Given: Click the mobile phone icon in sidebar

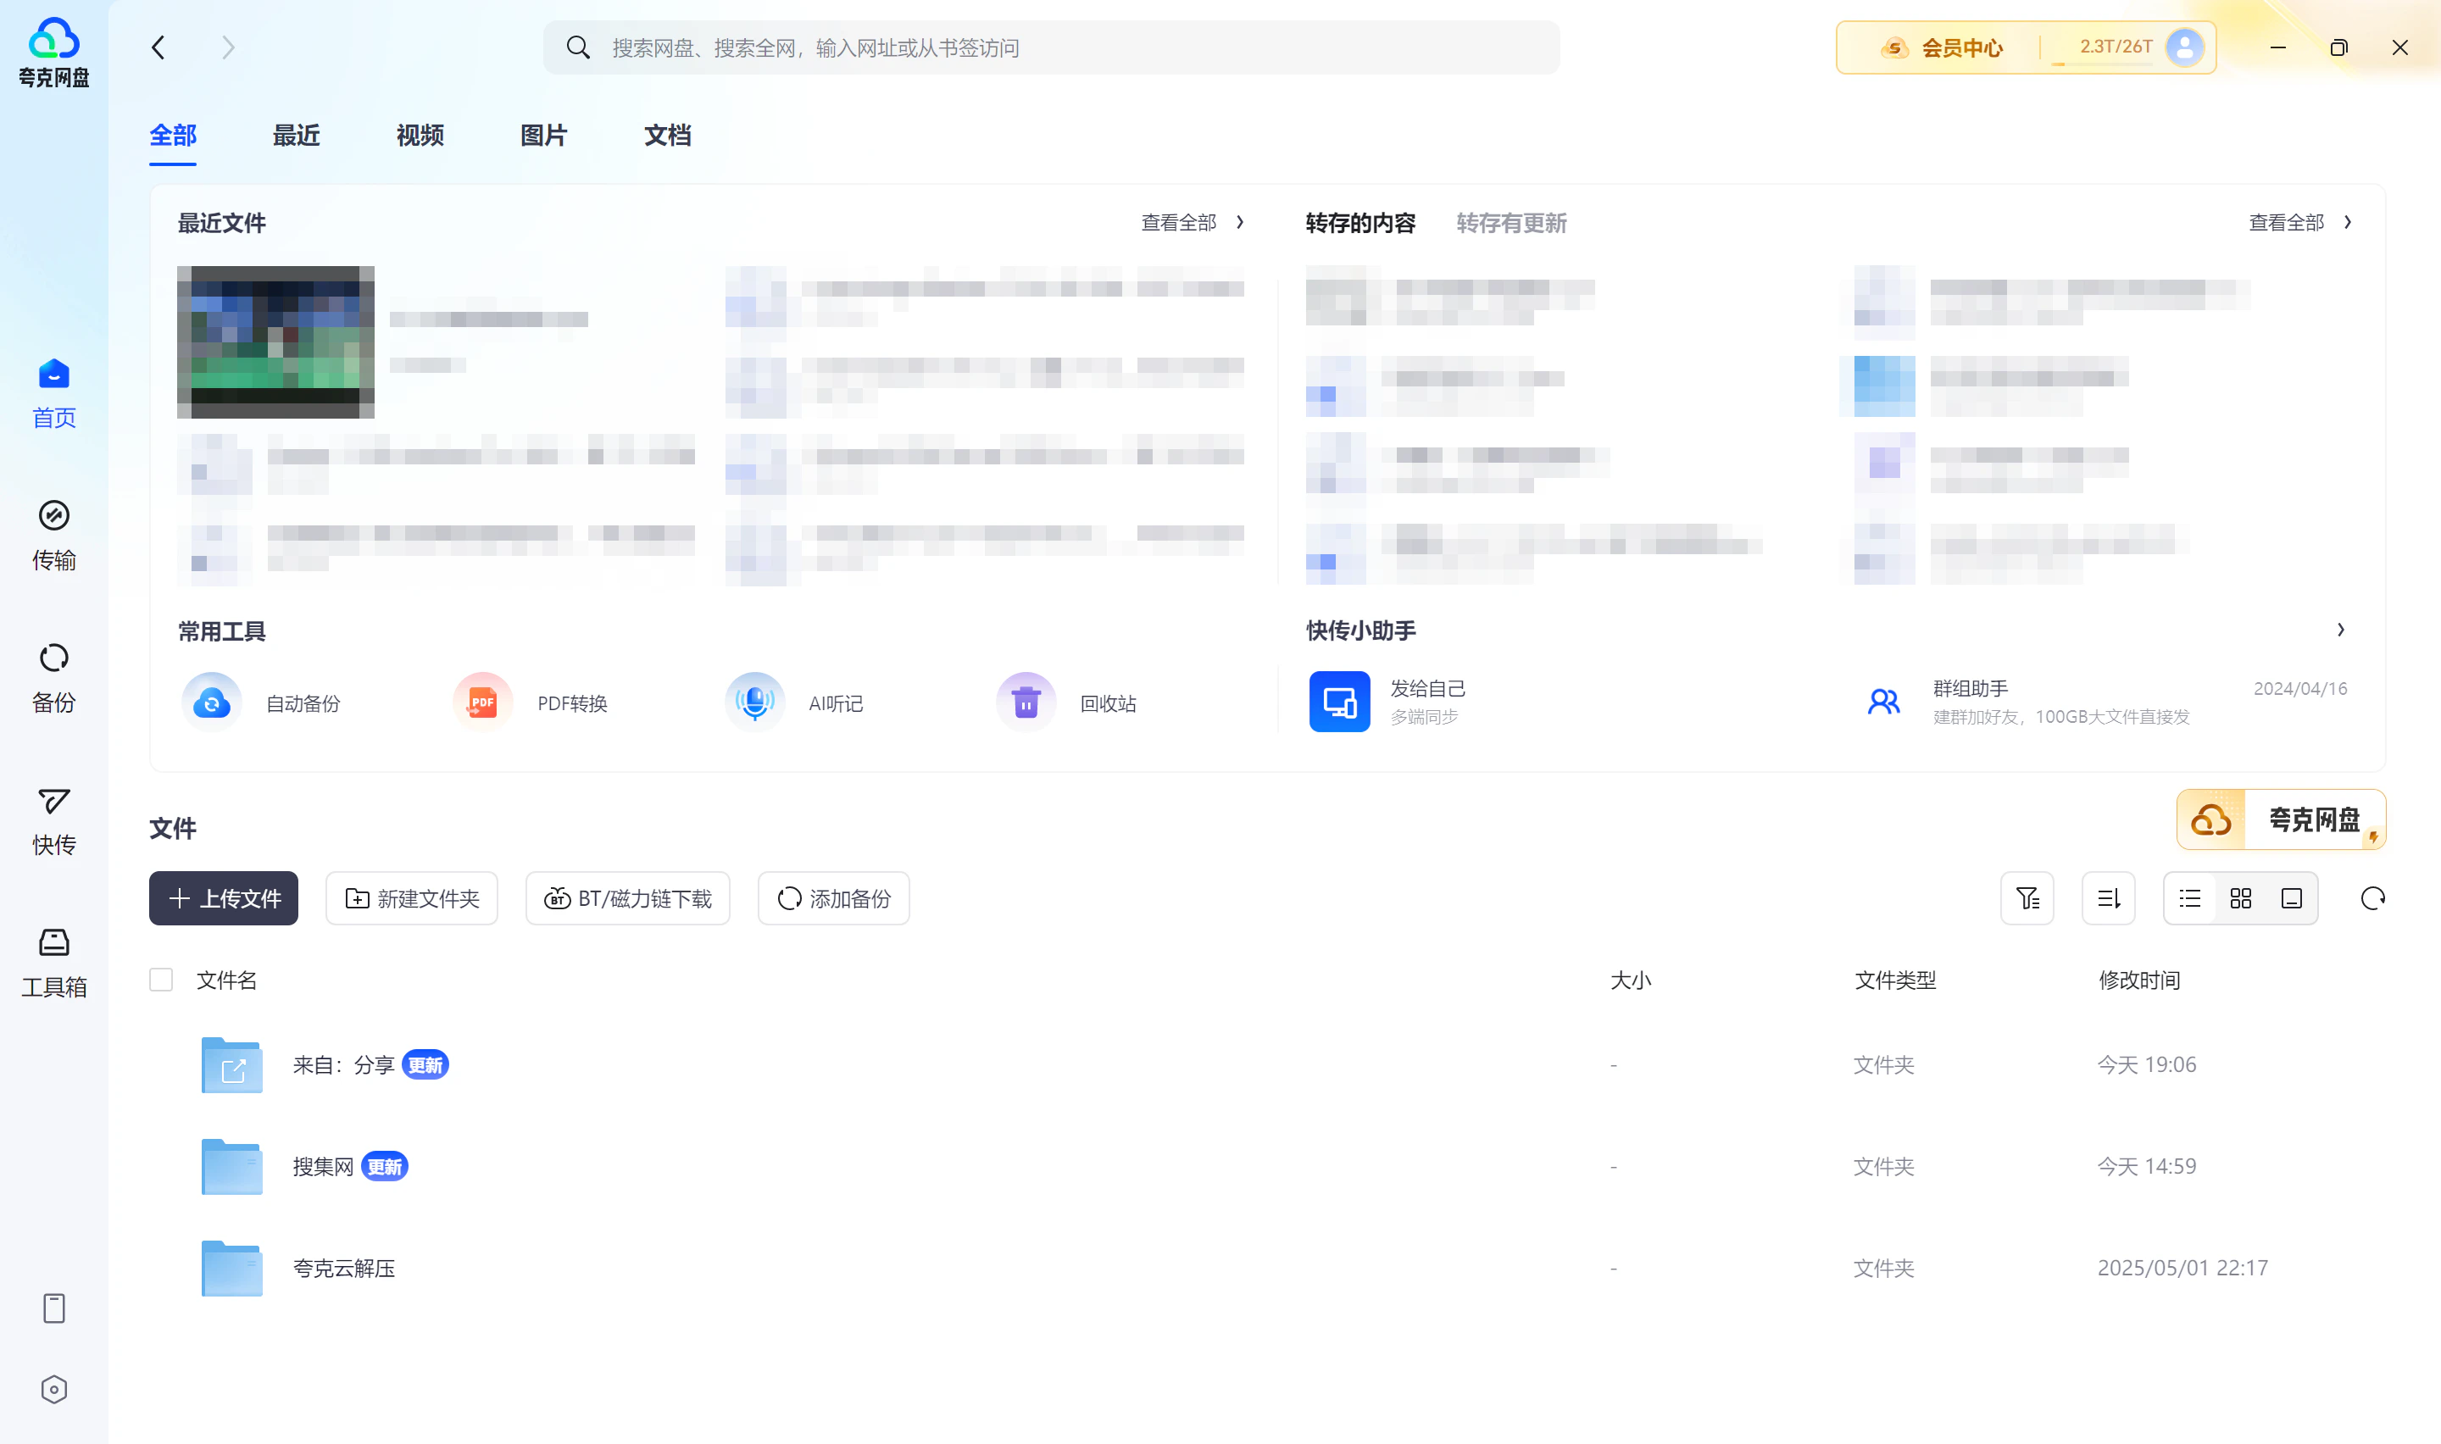Looking at the screenshot, I should pos(54,1308).
